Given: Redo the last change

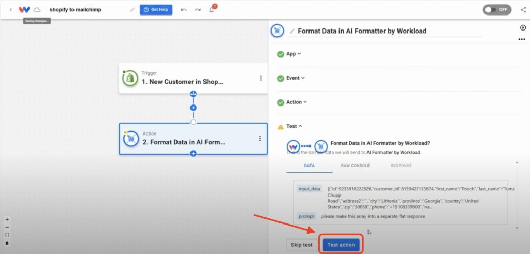Looking at the screenshot, I should (198, 10).
